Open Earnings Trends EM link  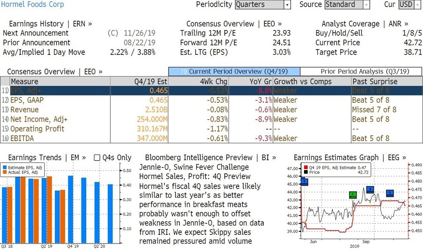pyautogui.click(x=47, y=157)
